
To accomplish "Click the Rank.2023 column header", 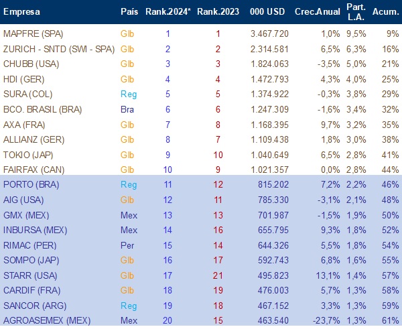I will (218, 12).
